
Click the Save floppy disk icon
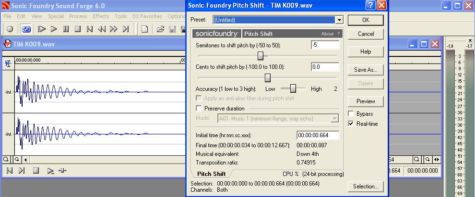coord(172,29)
